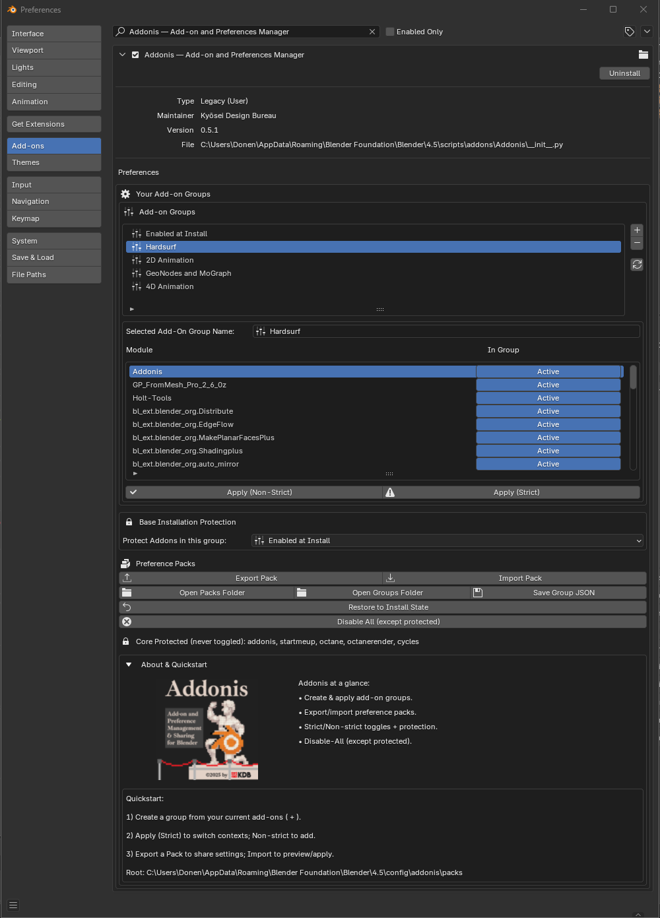Viewport: 660px width, 918px height.
Task: Click the Uninstall button
Action: [624, 73]
